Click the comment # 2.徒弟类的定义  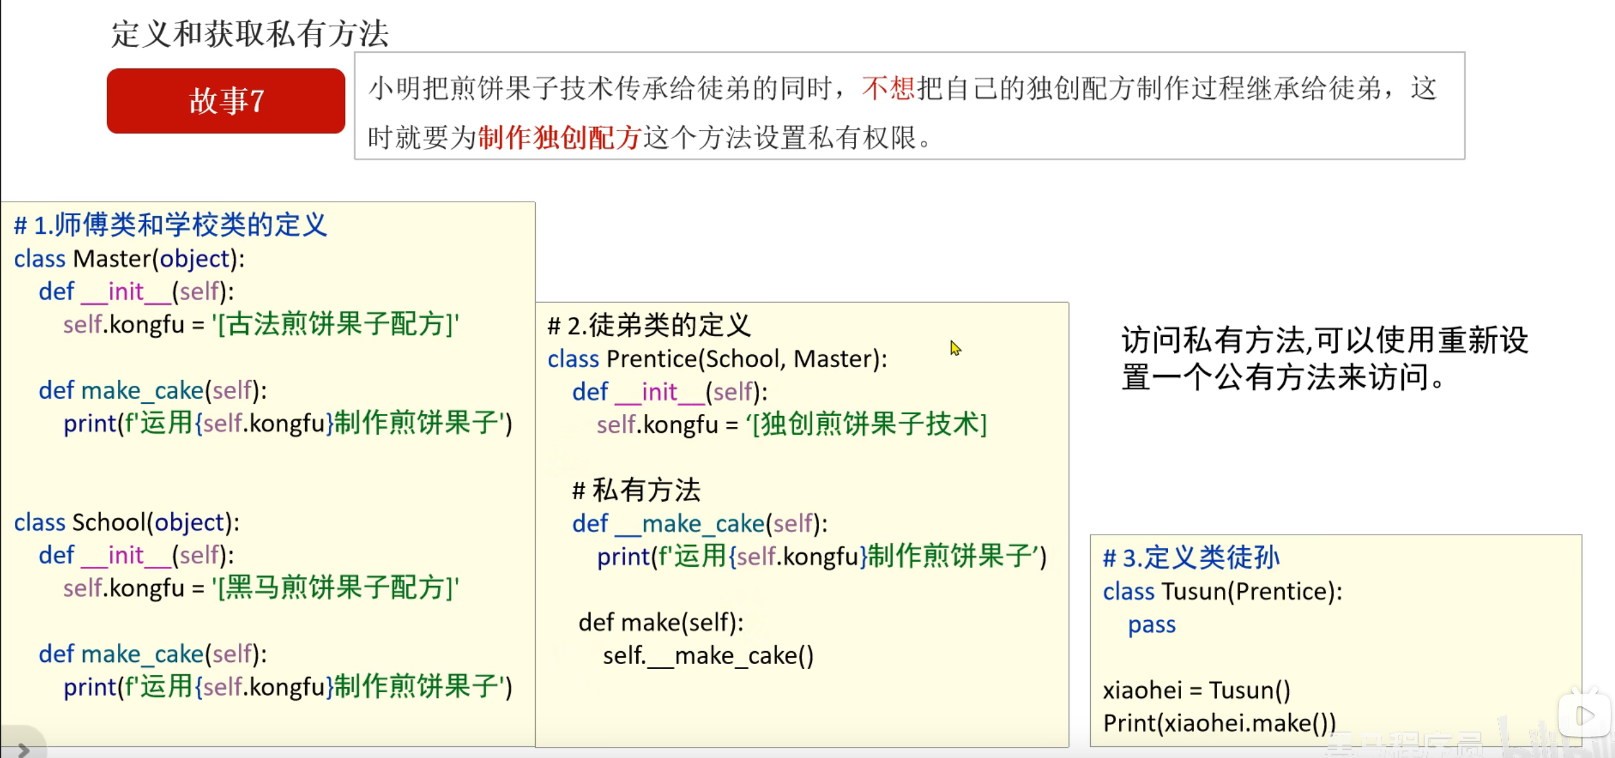click(x=648, y=325)
